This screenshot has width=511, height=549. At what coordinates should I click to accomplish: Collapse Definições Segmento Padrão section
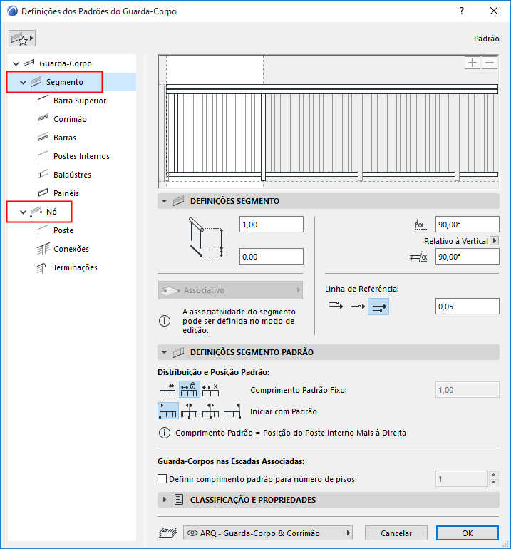[164, 352]
